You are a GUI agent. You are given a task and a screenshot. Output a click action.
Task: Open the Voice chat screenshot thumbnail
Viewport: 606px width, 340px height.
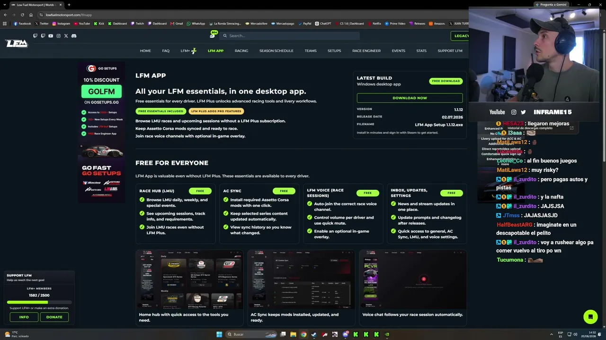413,279
